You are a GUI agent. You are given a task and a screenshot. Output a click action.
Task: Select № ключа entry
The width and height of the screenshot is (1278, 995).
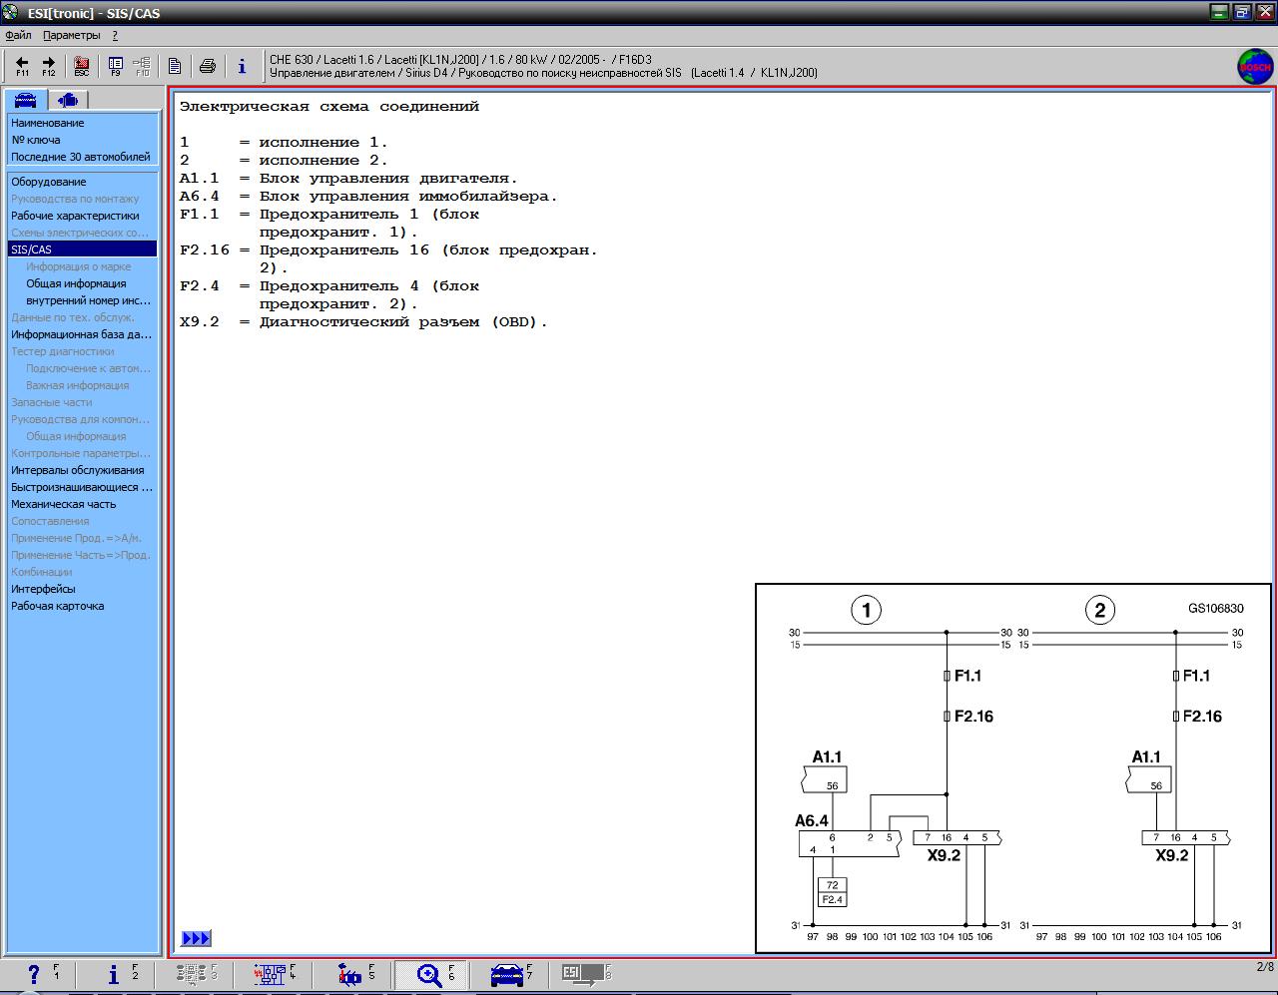coord(36,140)
